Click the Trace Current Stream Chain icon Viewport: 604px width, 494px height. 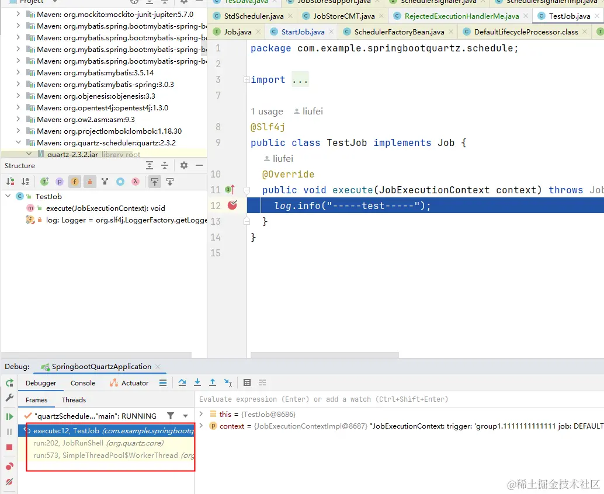pos(262,382)
